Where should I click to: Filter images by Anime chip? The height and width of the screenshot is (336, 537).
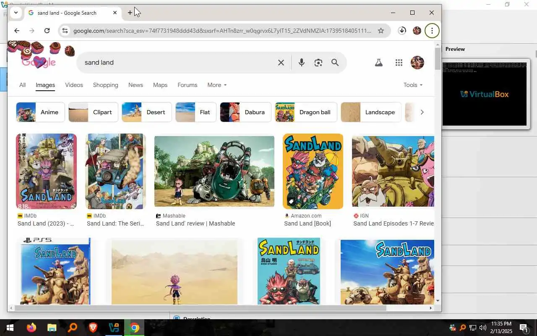pos(40,112)
